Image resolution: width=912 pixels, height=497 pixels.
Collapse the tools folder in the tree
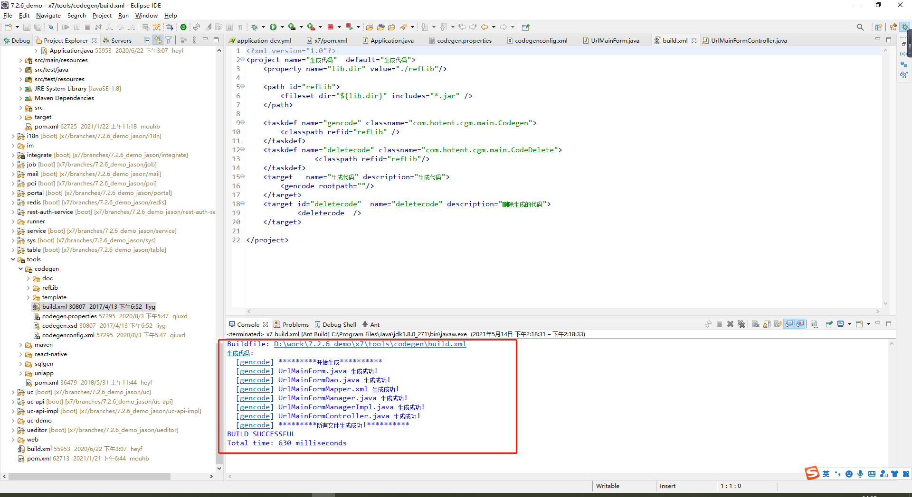13,259
